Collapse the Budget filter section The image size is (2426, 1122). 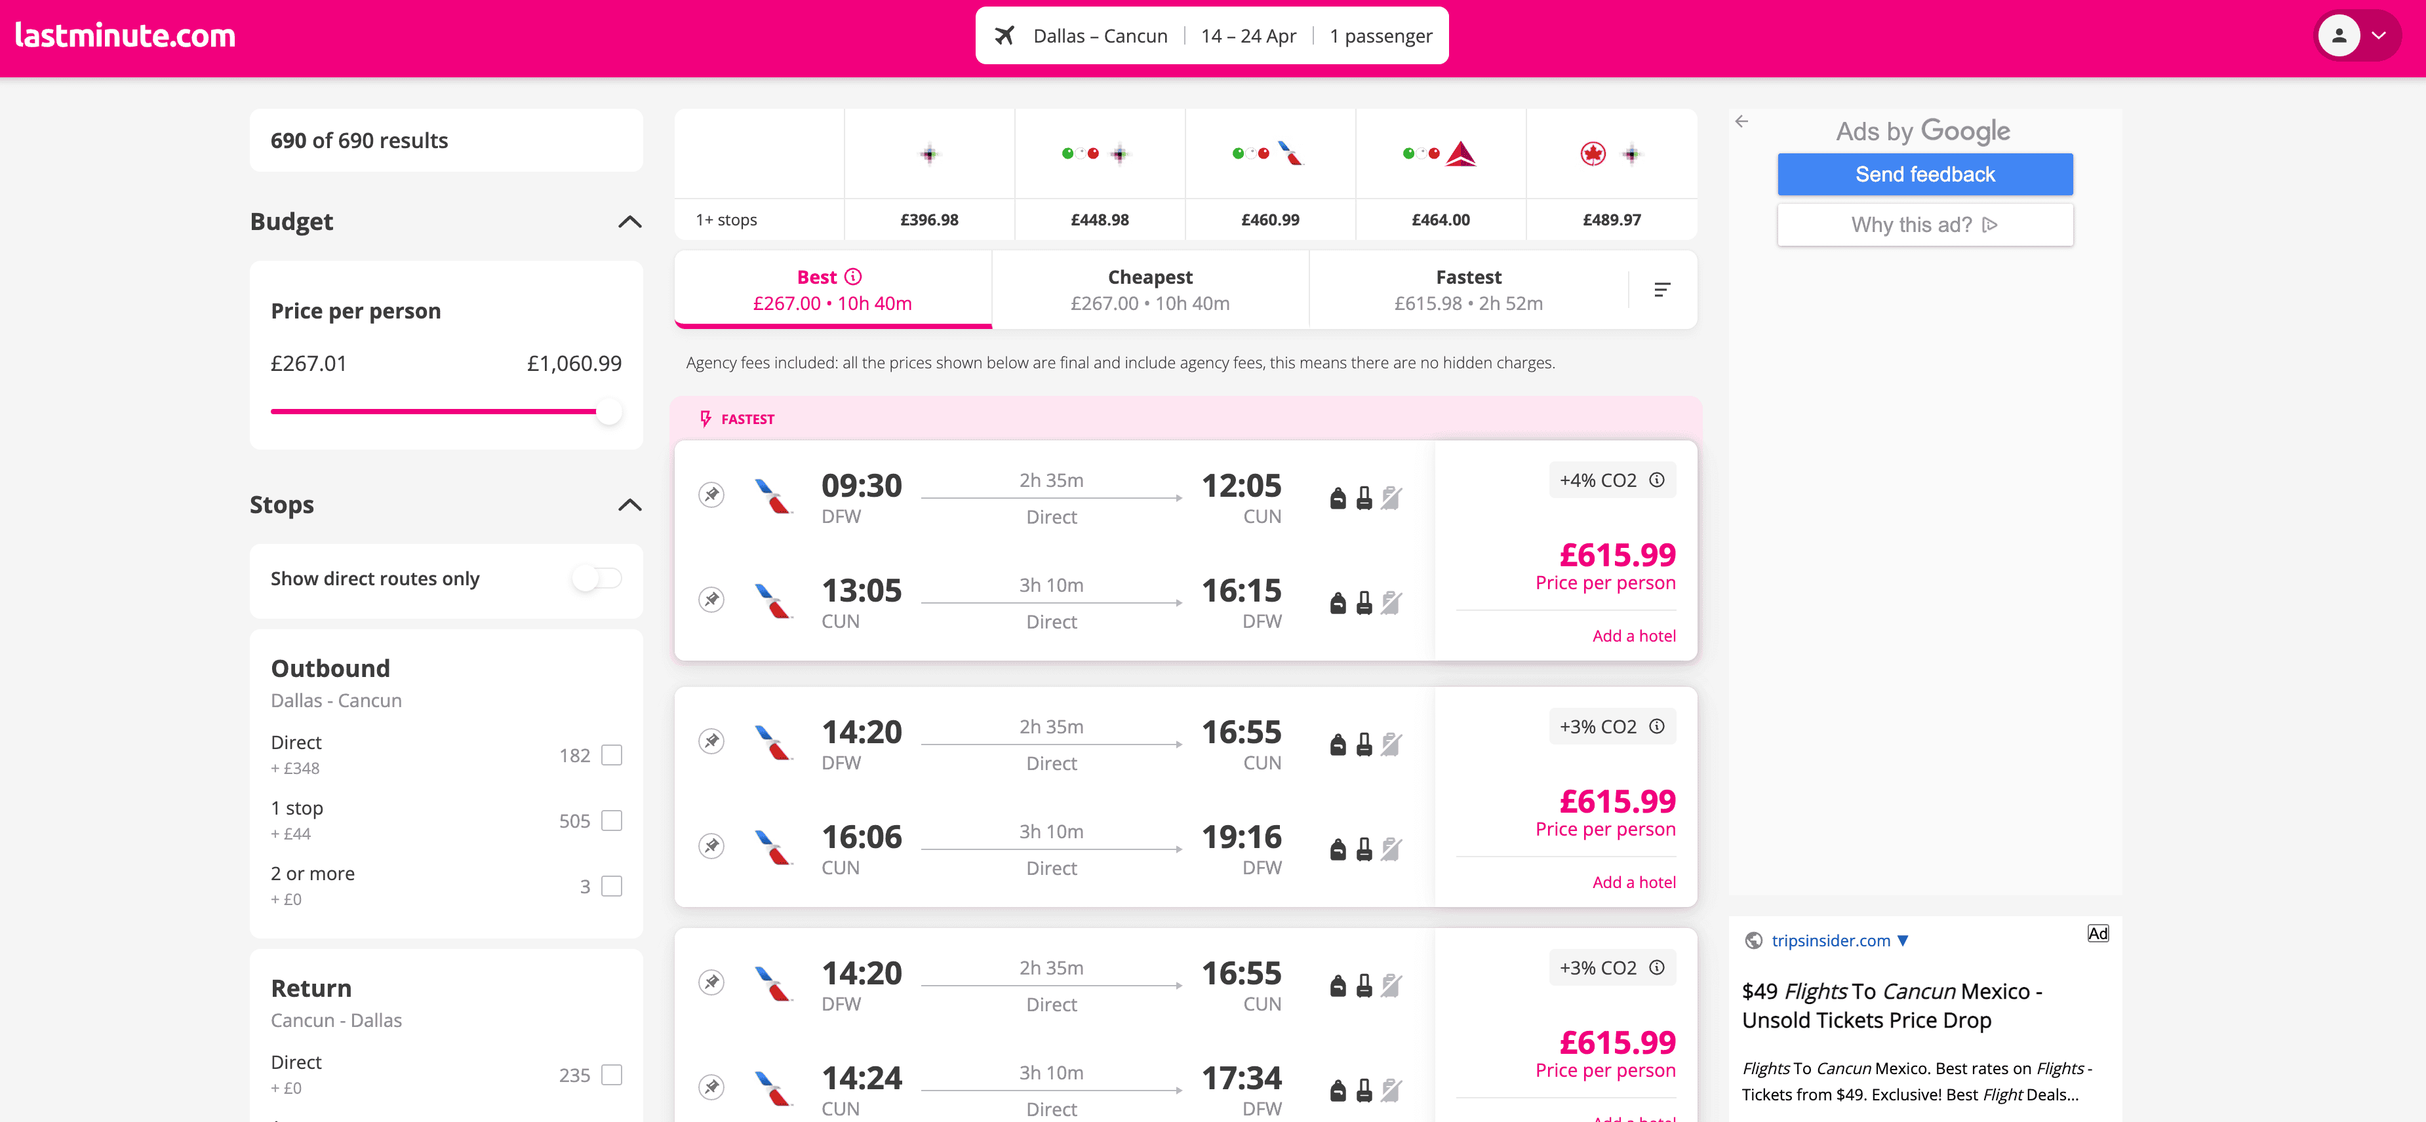tap(629, 222)
